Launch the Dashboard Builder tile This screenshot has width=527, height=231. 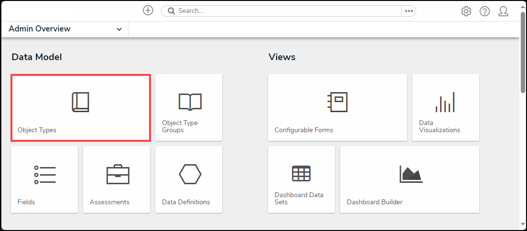coord(409,179)
